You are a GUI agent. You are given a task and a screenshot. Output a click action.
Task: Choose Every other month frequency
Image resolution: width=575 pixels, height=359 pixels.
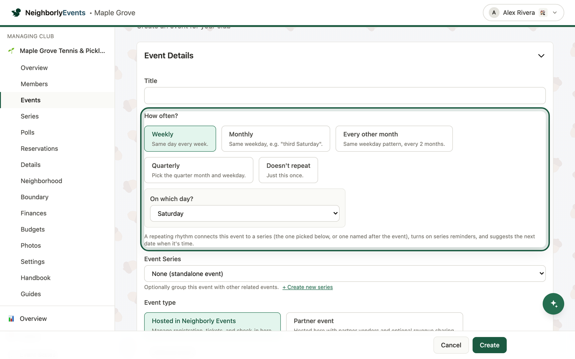pyautogui.click(x=394, y=139)
